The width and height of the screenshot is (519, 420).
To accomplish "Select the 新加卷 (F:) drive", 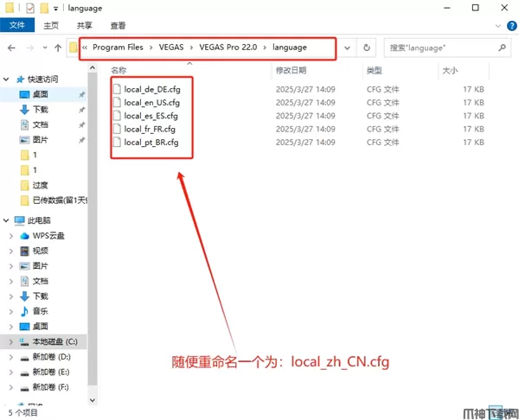I will pyautogui.click(x=50, y=387).
